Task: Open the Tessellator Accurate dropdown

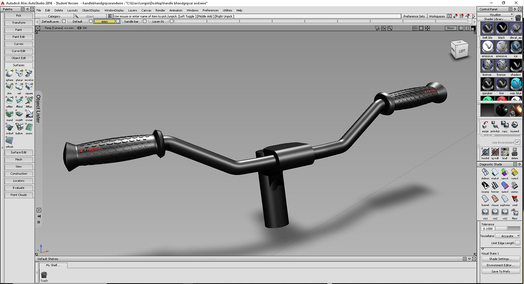Action: click(x=508, y=236)
